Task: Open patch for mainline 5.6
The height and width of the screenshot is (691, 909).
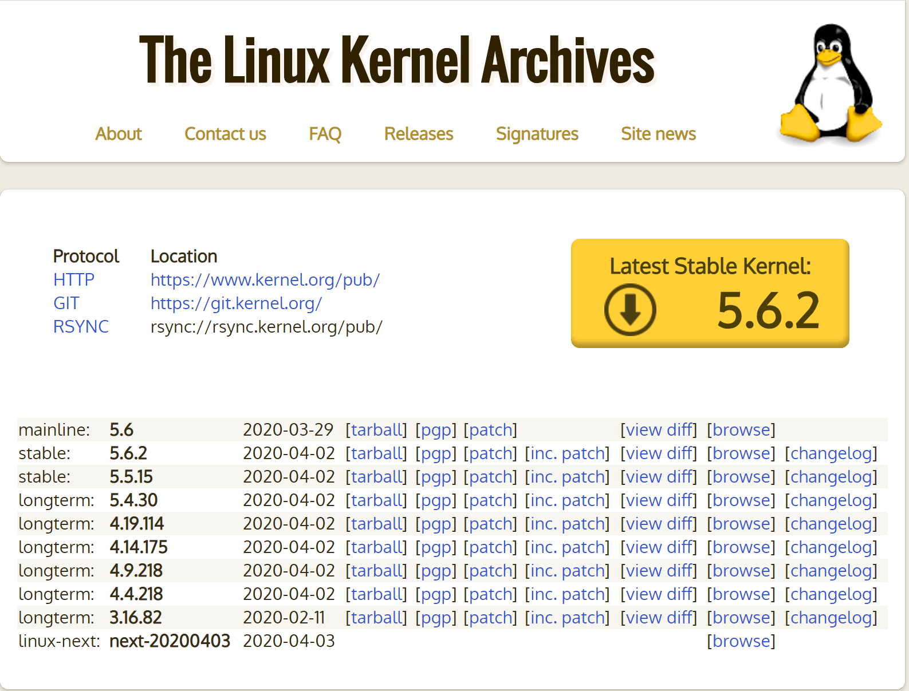Action: pyautogui.click(x=490, y=430)
